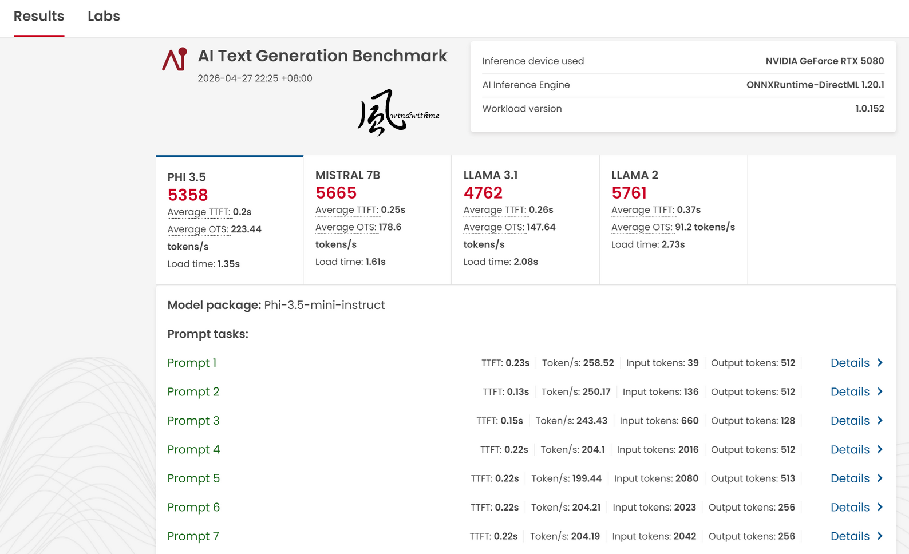Image resolution: width=909 pixels, height=554 pixels.
Task: Click Prompt 7 Token/s value 204.19
Action: pos(585,536)
